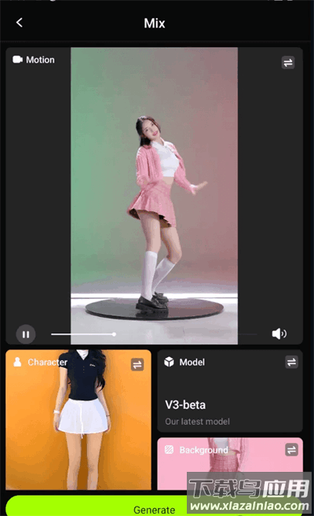This screenshot has height=516, width=314.
Task: Swap the Character image
Action: pyautogui.click(x=137, y=364)
